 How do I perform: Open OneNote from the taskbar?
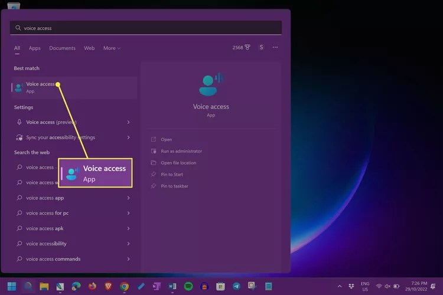pos(157,286)
